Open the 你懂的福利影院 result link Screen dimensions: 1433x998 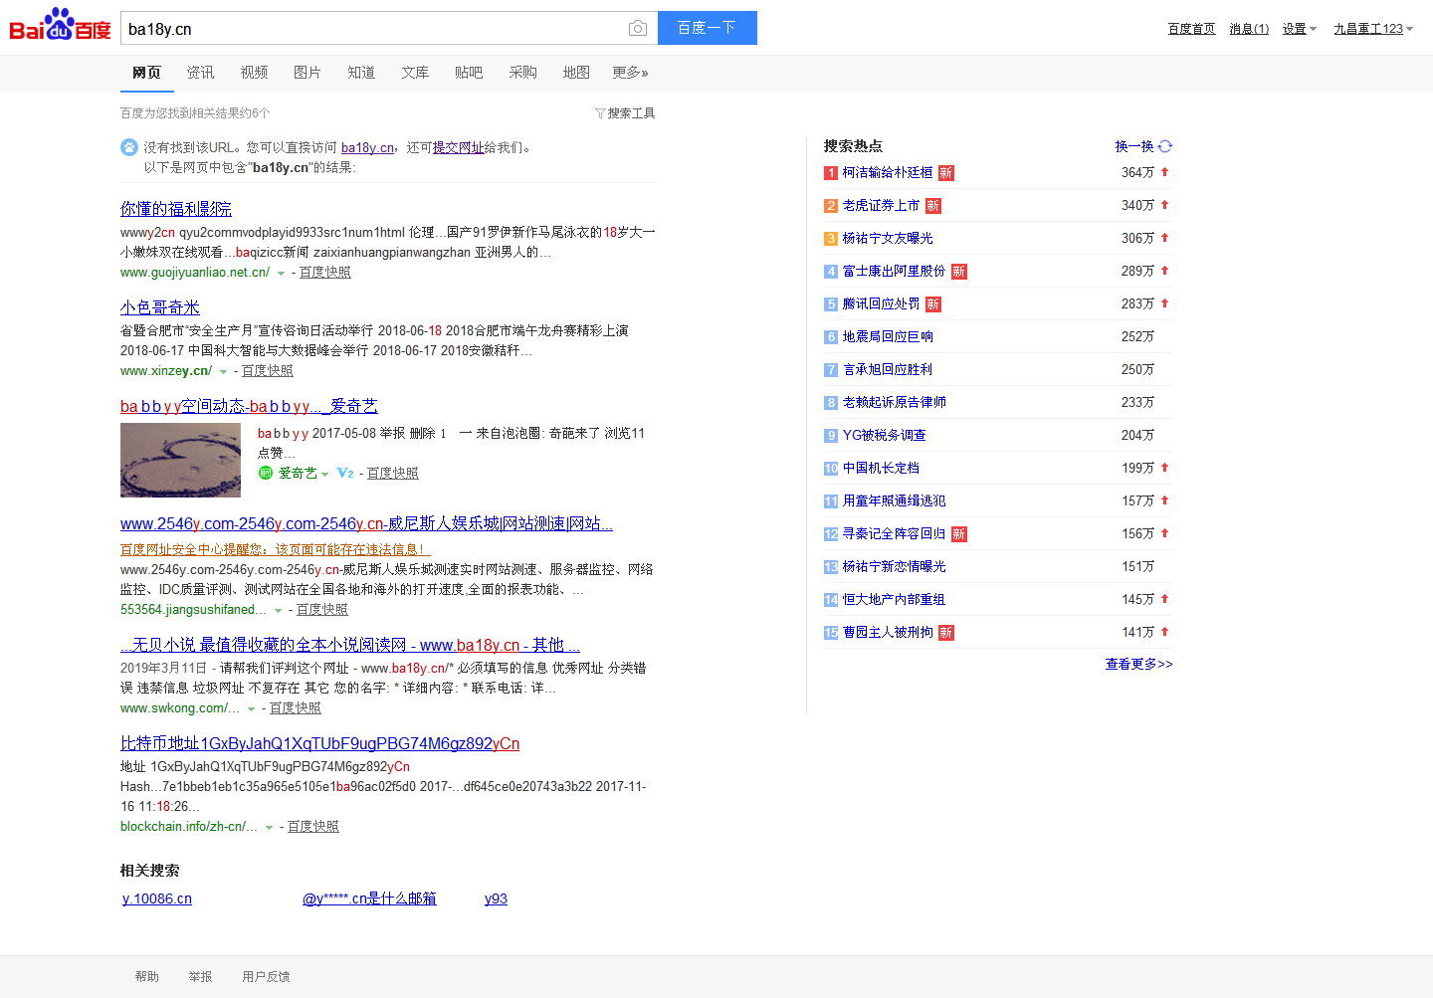(x=175, y=209)
